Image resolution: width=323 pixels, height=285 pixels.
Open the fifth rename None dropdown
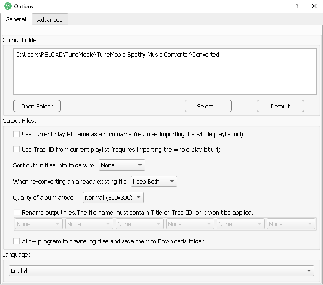pos(241,224)
